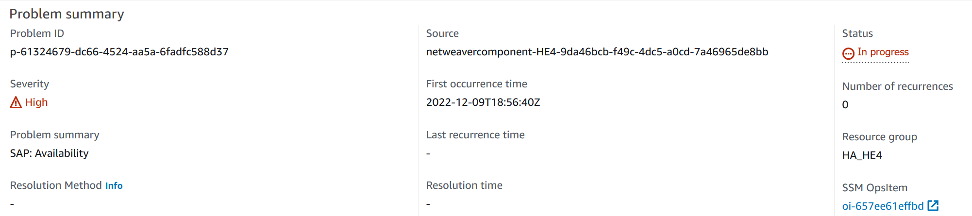Click the HA_HE4 resource group value
Viewport: 972px width, 216px height.
point(862,155)
